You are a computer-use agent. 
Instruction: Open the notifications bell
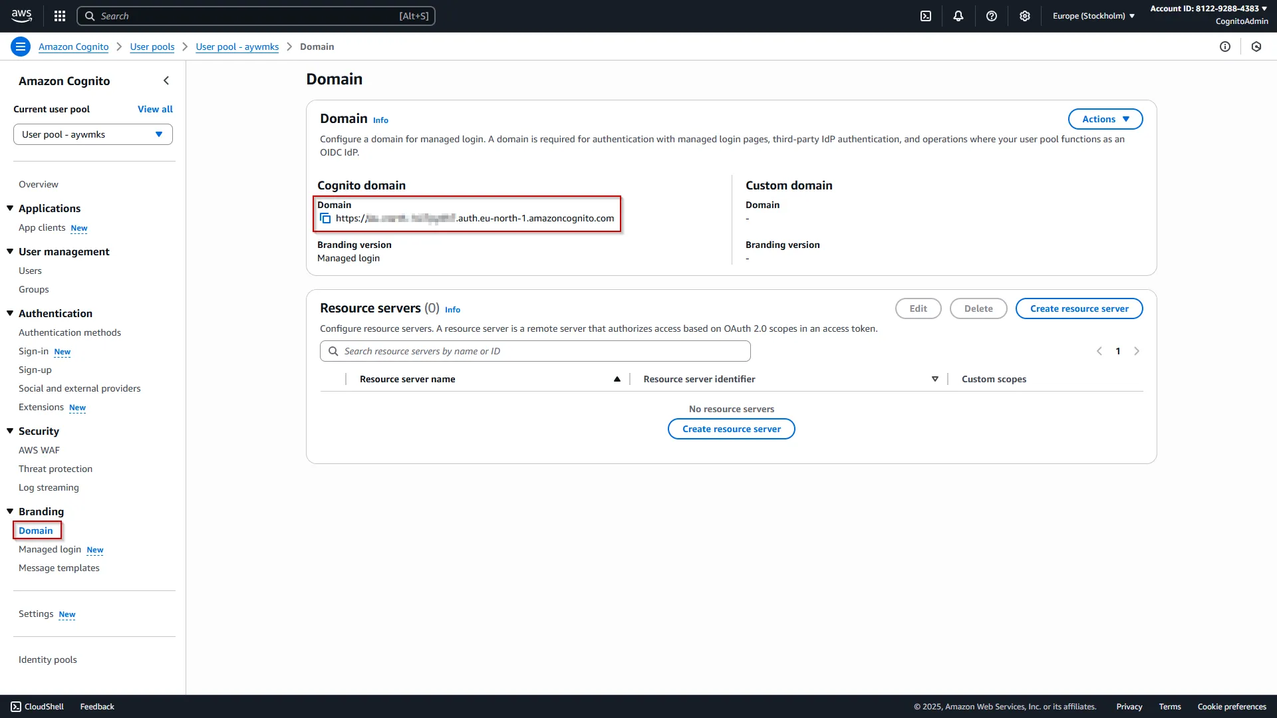pyautogui.click(x=958, y=16)
